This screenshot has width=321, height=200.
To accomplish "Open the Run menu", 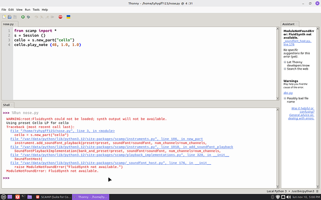I will coord(27,9).
